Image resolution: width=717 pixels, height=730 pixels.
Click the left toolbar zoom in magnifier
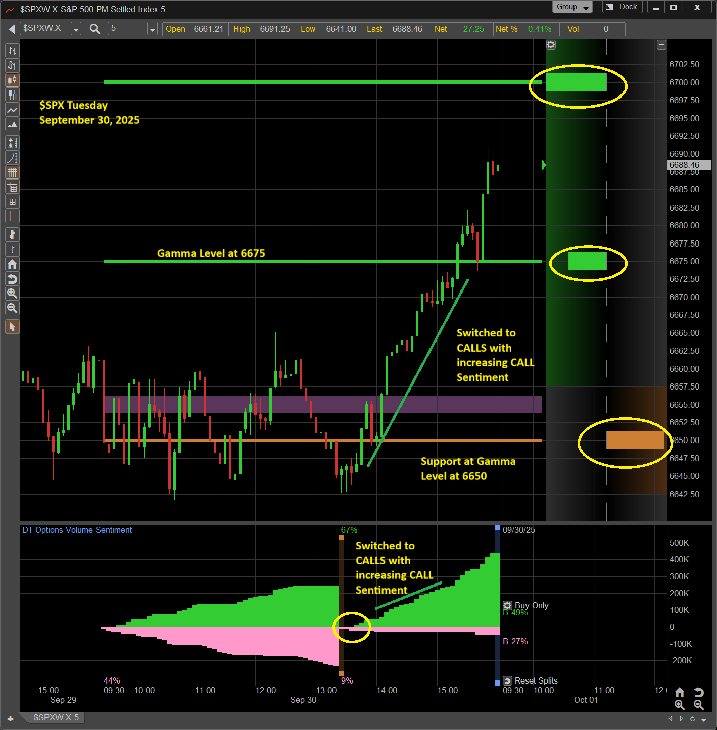tap(12, 294)
